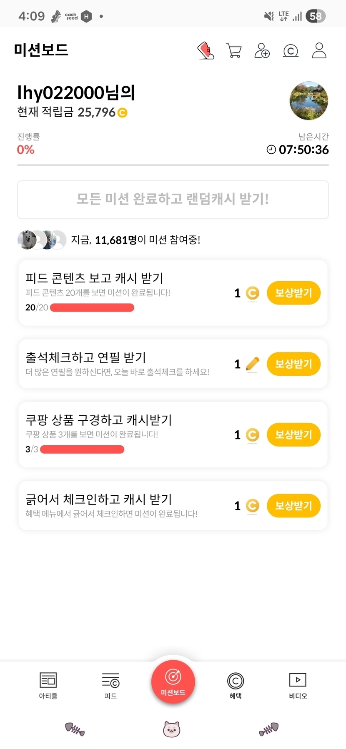
Task: Tap the right fishbone icon
Action: (268, 729)
